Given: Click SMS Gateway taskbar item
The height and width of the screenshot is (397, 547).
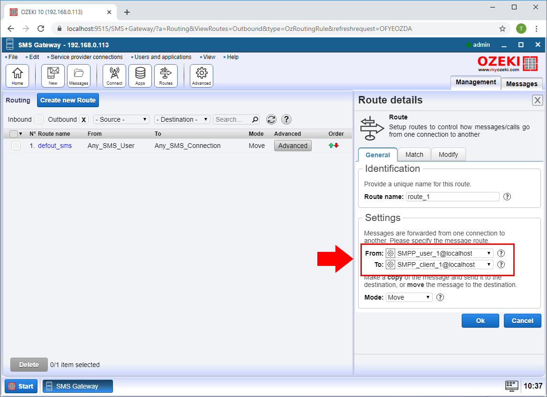Looking at the screenshot, I should [77, 386].
